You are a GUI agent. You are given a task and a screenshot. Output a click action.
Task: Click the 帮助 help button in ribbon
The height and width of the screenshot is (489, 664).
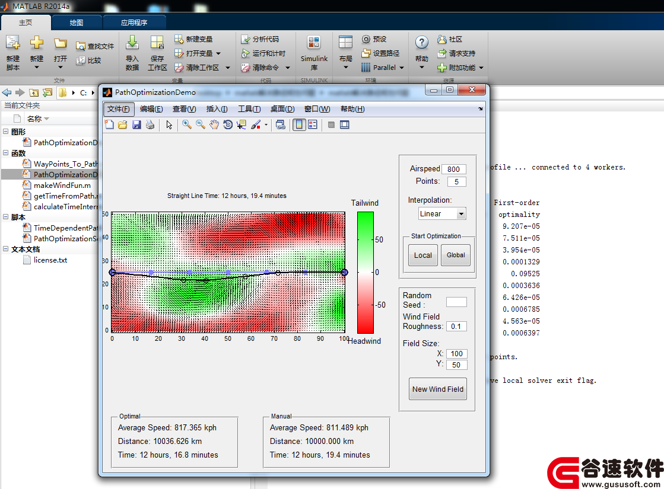pyautogui.click(x=421, y=53)
